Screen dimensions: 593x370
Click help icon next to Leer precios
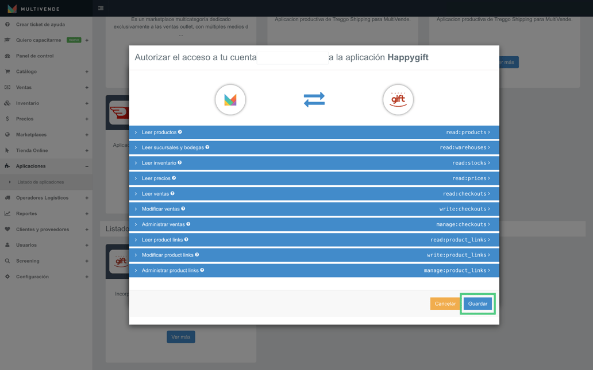pos(174,178)
